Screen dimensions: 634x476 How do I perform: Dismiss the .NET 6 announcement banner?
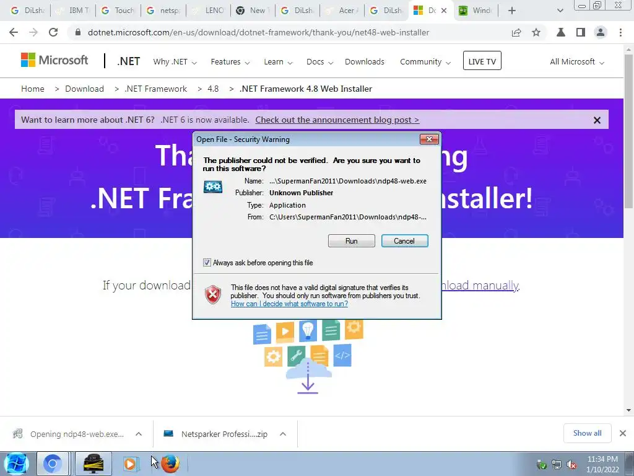tap(597, 120)
